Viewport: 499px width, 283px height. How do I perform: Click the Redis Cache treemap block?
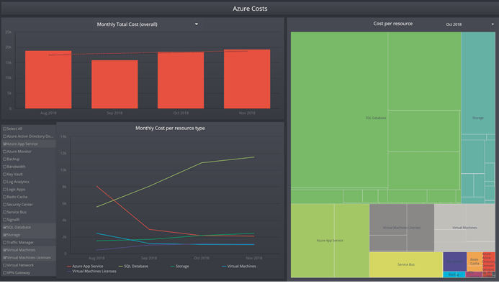pyautogui.click(x=475, y=261)
